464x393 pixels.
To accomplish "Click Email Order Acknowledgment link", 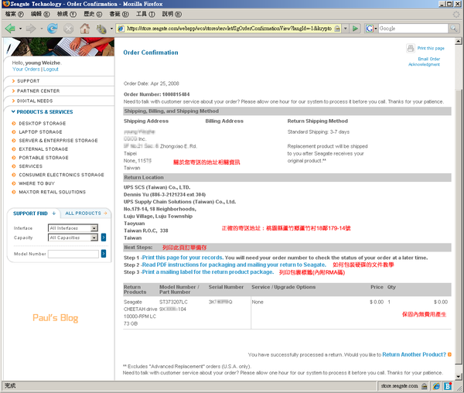I will click(425, 62).
